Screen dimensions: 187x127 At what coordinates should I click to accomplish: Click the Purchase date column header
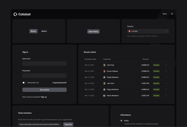point(90,59)
